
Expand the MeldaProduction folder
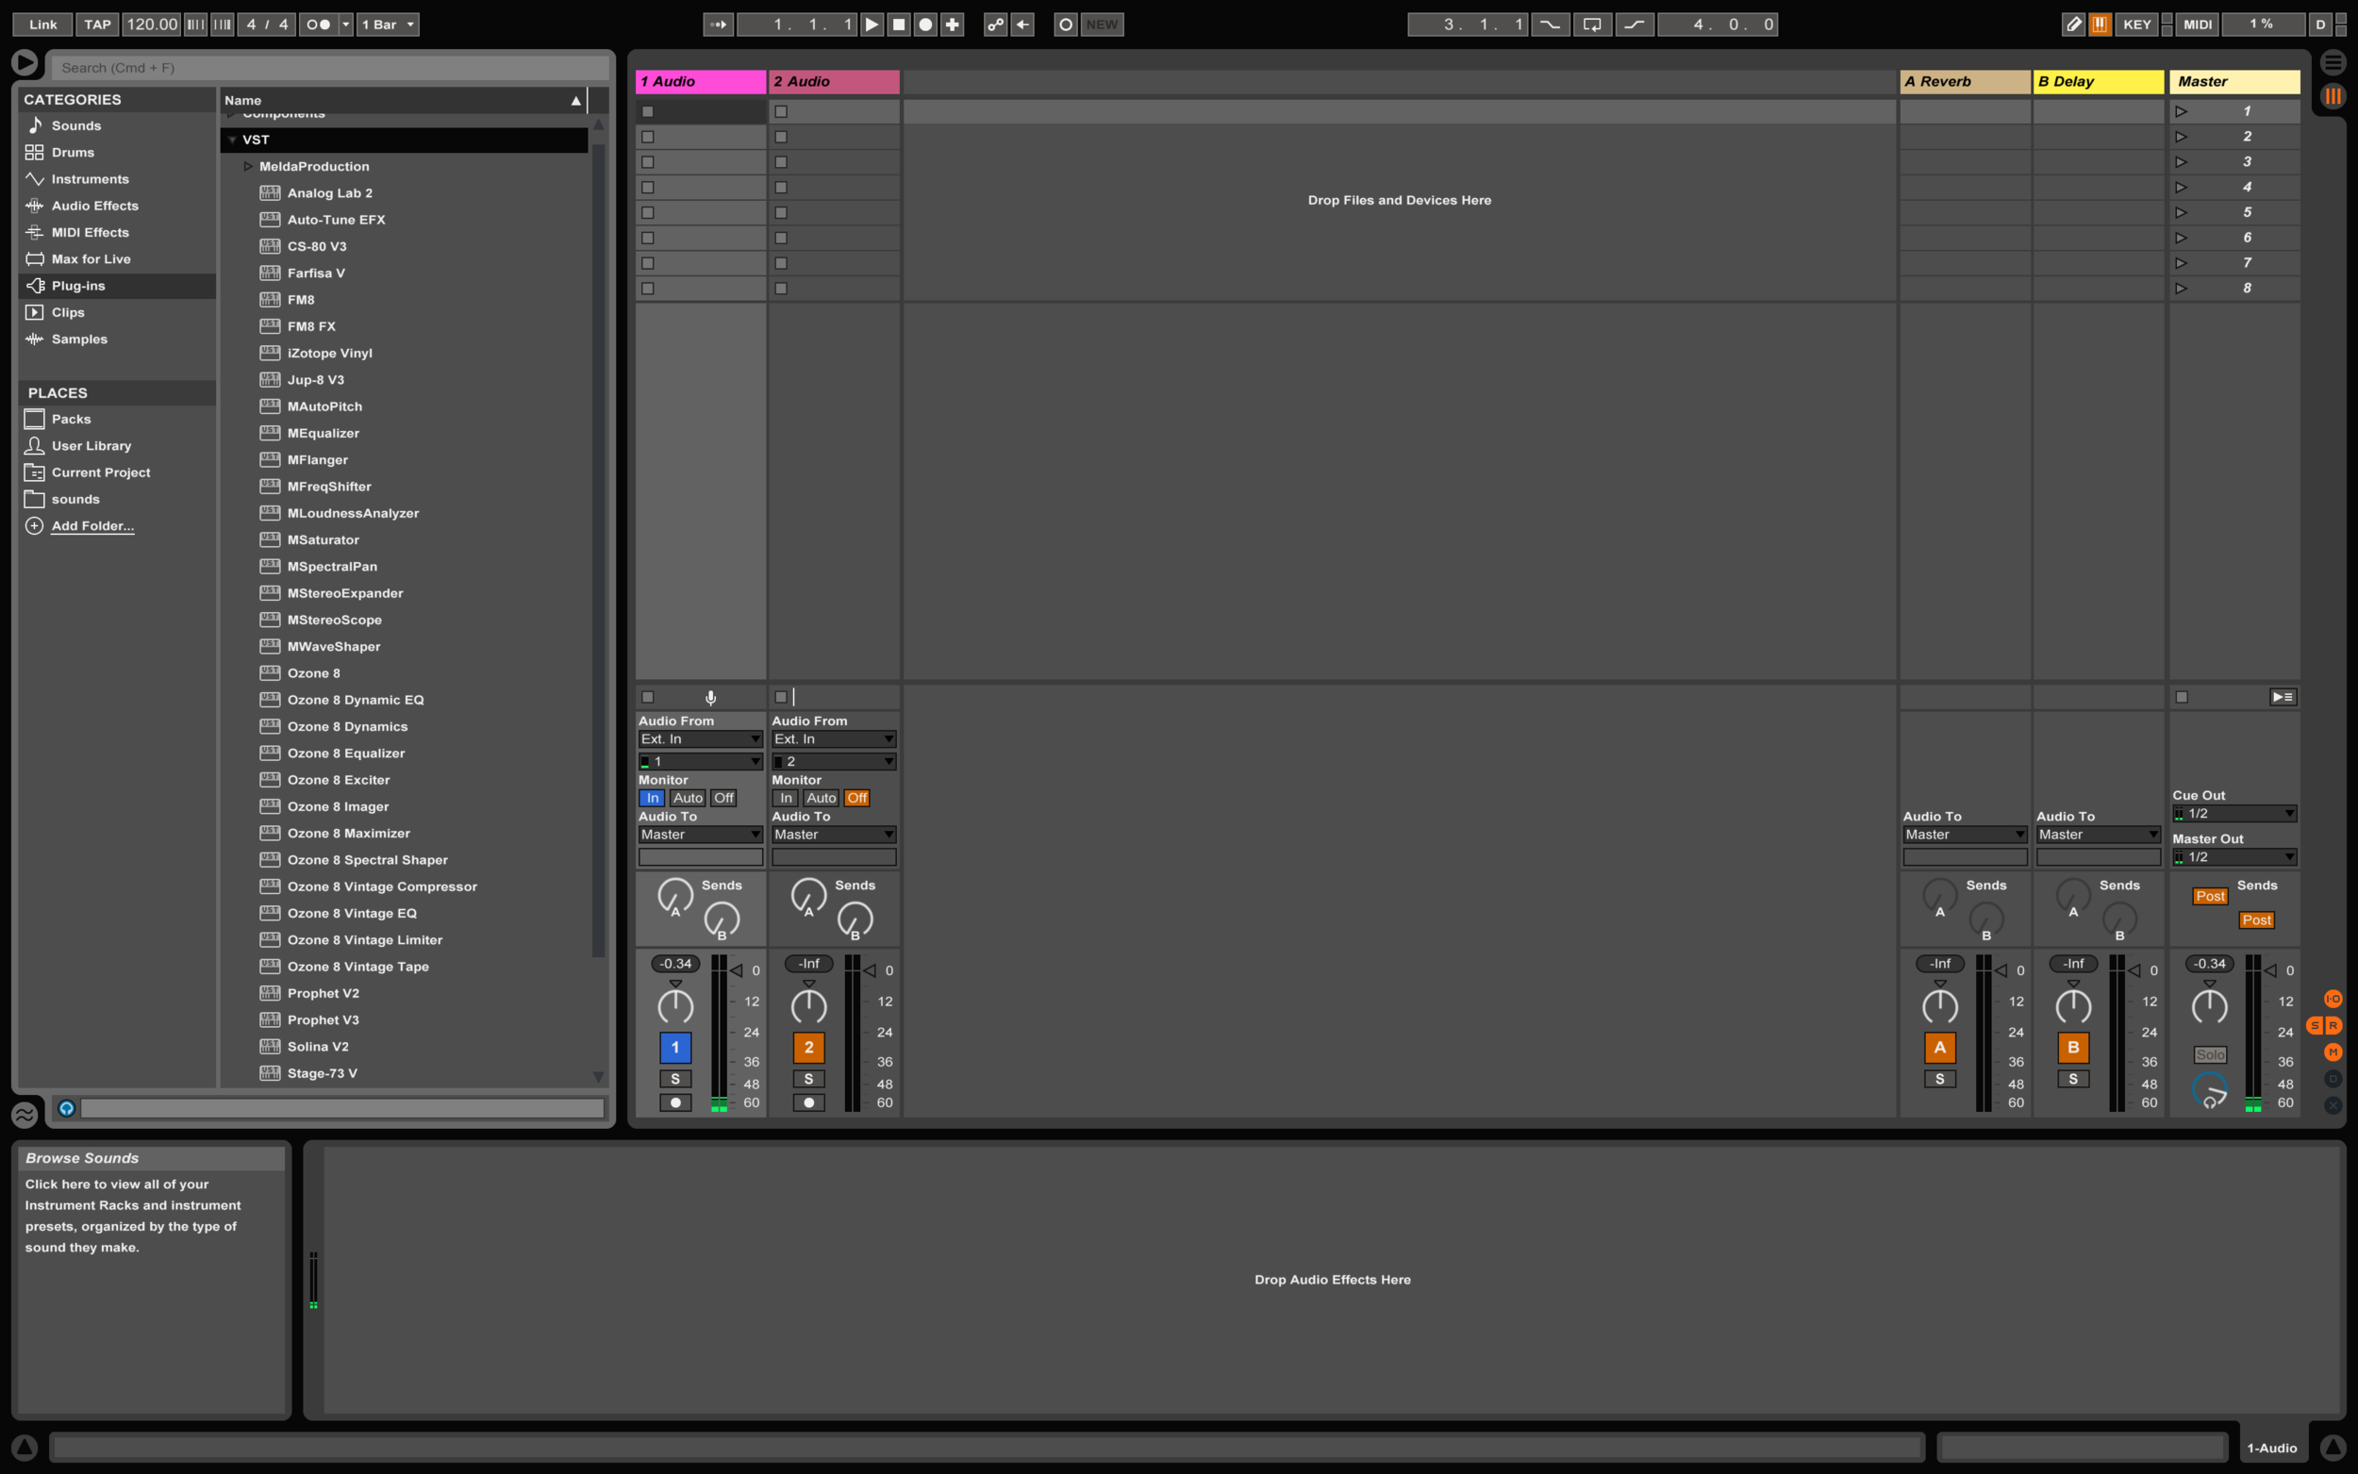[248, 167]
